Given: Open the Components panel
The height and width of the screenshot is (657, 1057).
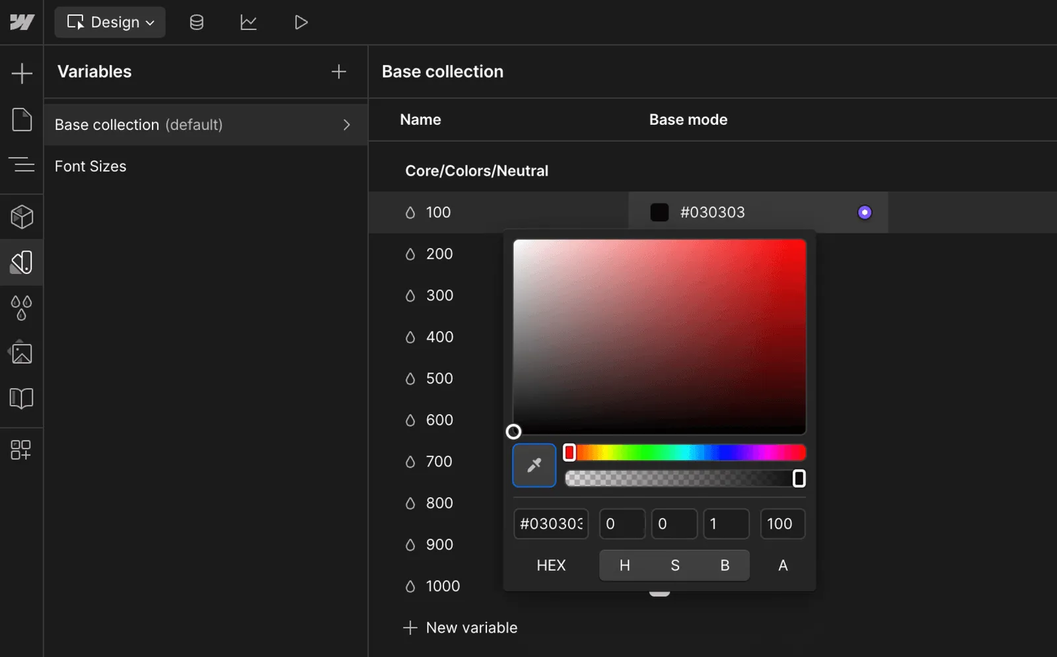Looking at the screenshot, I should [x=22, y=217].
